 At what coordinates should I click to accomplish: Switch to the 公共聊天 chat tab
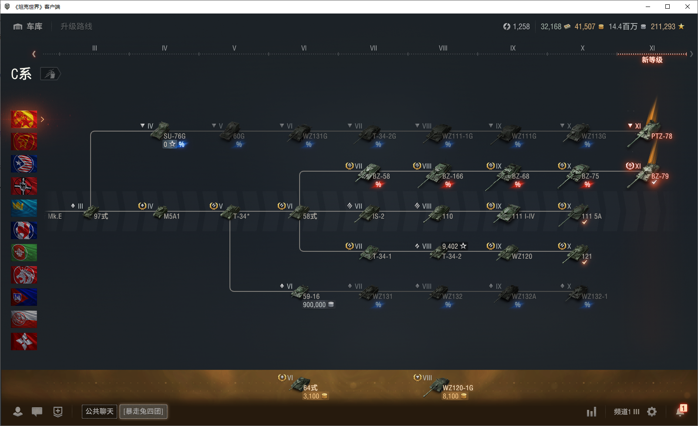[99, 412]
